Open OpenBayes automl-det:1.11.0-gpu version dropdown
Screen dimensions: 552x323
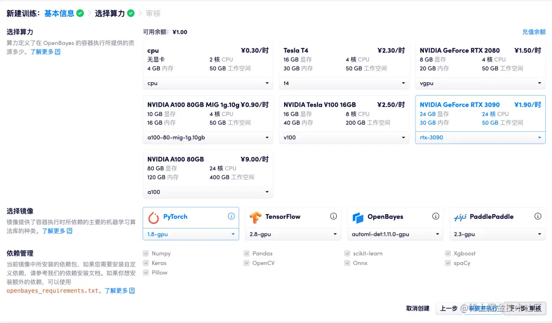coord(395,234)
